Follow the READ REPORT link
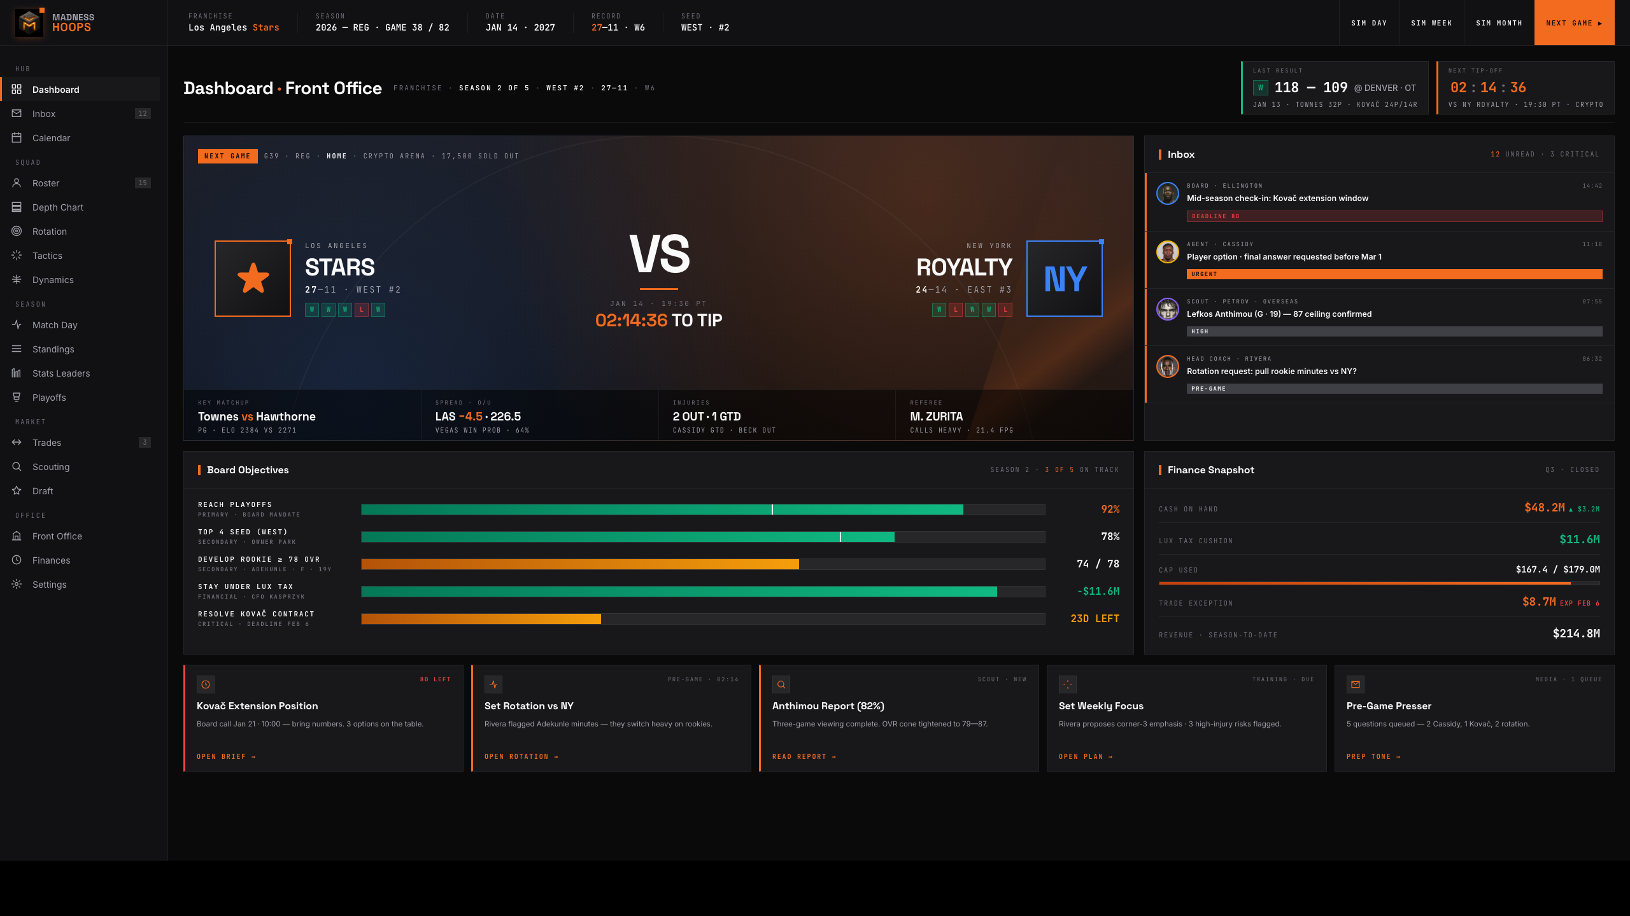 (804, 756)
